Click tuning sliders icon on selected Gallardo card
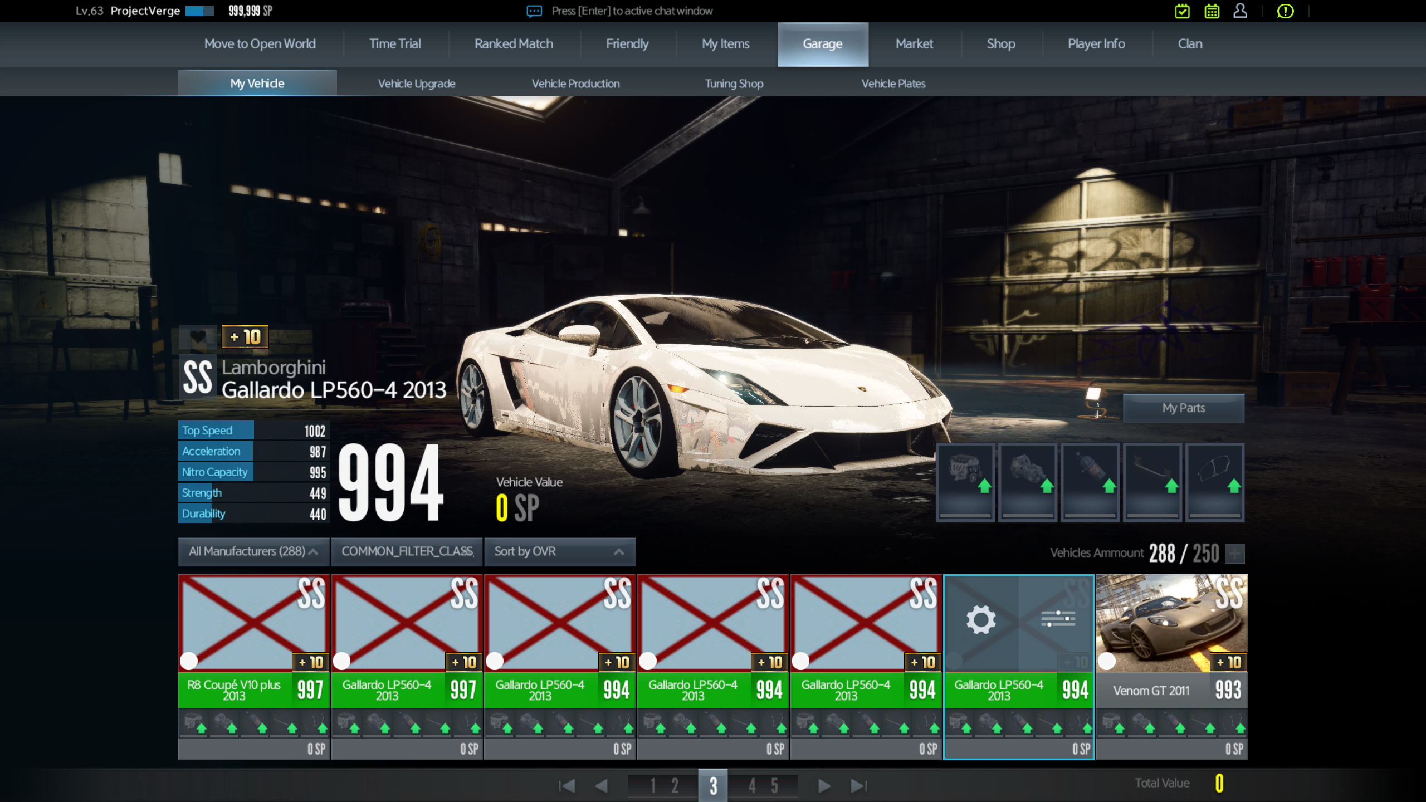The image size is (1426, 802). [x=1058, y=619]
